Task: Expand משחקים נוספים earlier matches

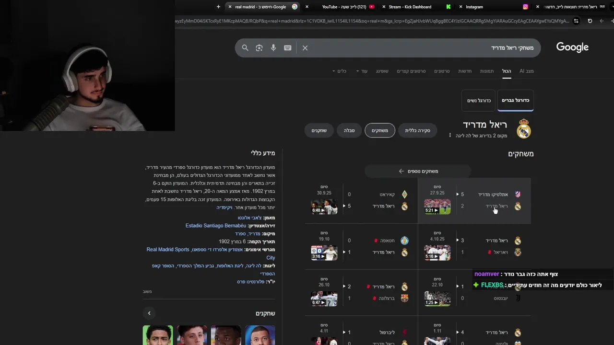Action: coord(418,171)
